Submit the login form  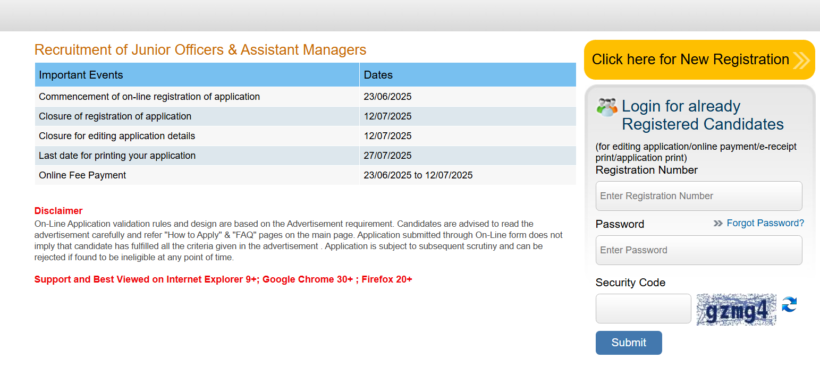(x=629, y=343)
